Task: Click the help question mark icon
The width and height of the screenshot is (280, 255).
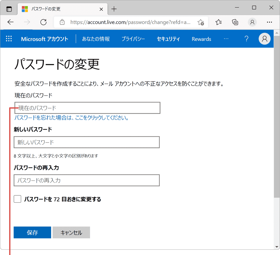Action: click(x=246, y=39)
